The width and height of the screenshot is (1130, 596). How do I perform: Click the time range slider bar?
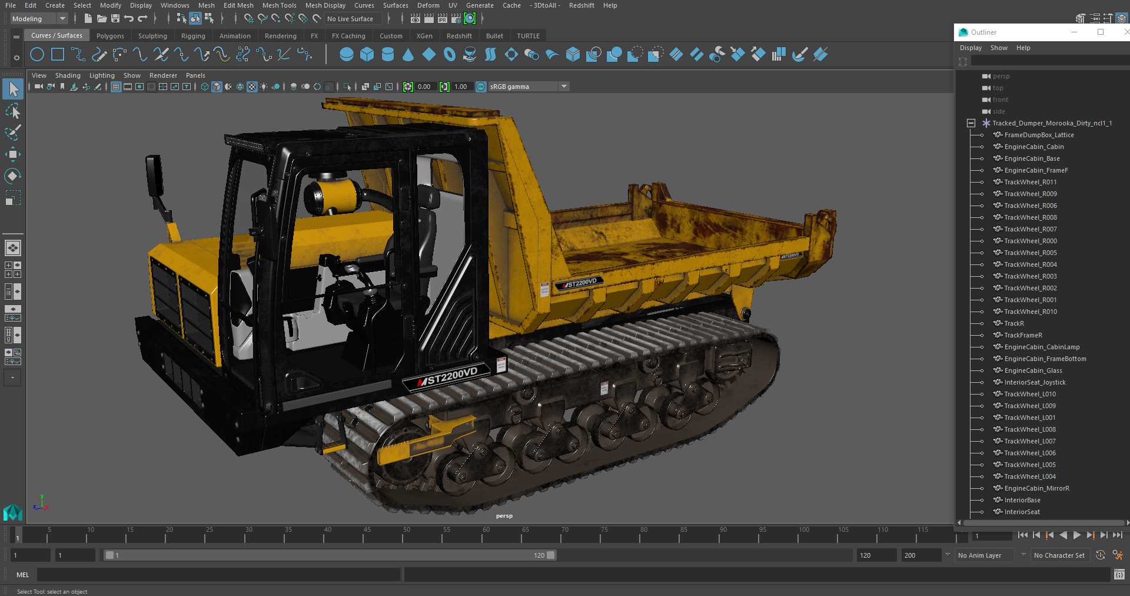click(330, 555)
